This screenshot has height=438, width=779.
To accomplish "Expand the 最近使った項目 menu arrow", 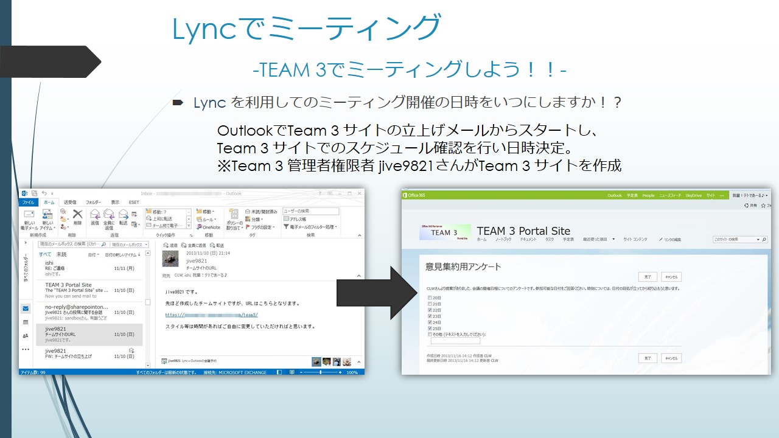I will 614,240.
